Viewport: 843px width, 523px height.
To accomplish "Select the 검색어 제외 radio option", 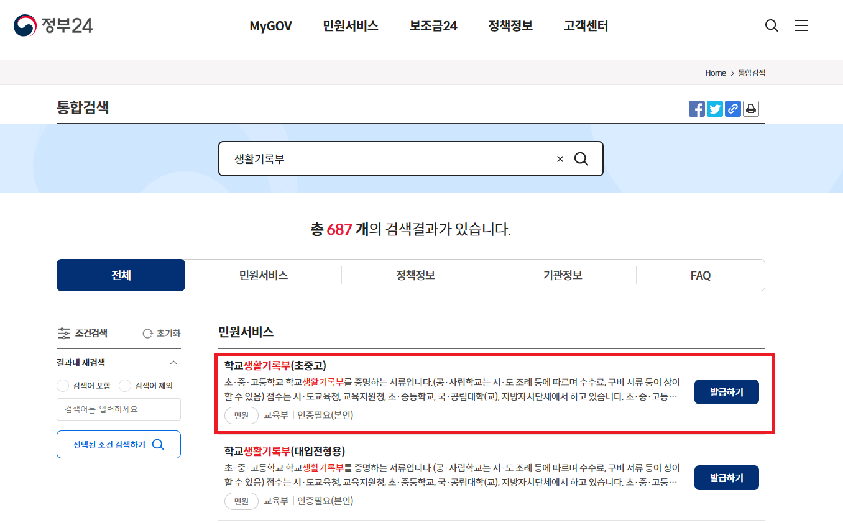I will point(125,386).
